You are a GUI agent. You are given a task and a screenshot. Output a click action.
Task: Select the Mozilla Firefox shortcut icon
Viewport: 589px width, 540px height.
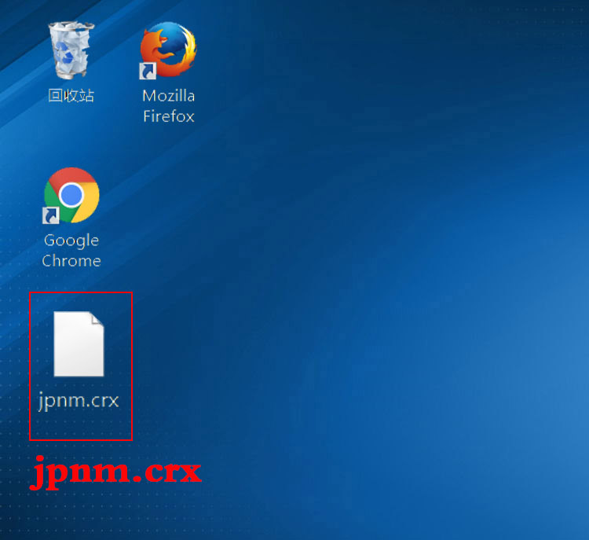tap(168, 50)
